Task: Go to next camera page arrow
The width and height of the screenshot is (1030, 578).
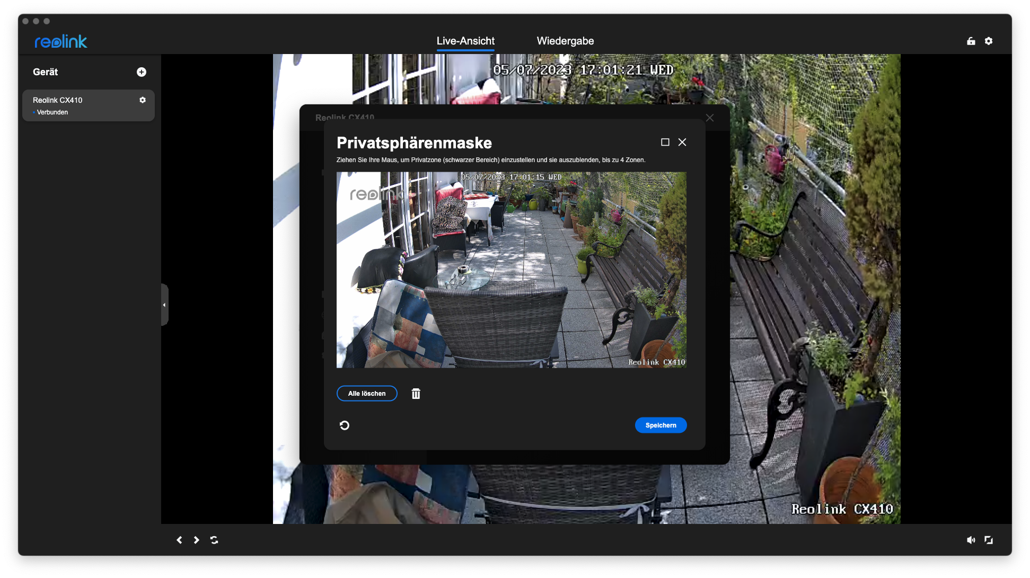Action: (197, 540)
